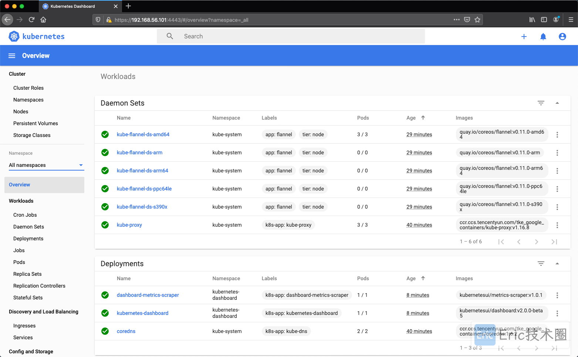Open coredns deployment link
The width and height of the screenshot is (578, 357).
click(x=126, y=331)
